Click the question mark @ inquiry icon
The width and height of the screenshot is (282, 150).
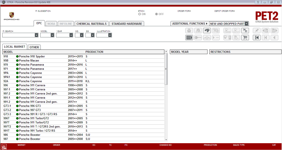pos(216,30)
